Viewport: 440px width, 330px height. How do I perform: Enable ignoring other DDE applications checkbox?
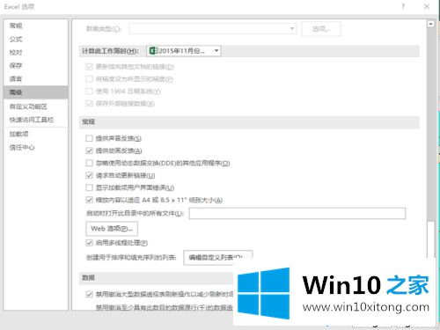89,163
